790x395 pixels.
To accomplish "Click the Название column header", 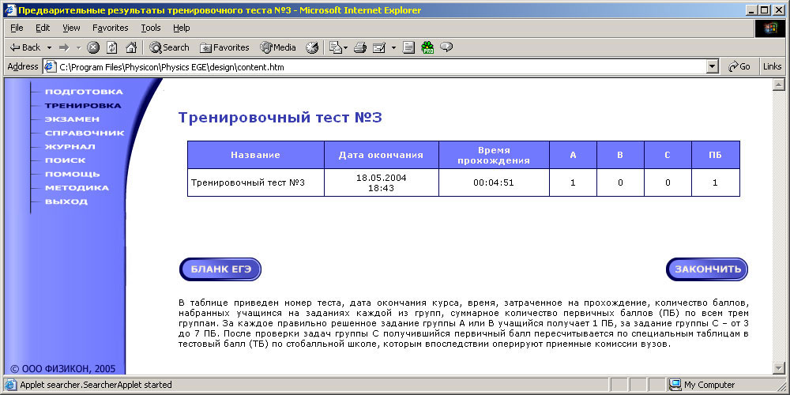I will pyautogui.click(x=255, y=155).
